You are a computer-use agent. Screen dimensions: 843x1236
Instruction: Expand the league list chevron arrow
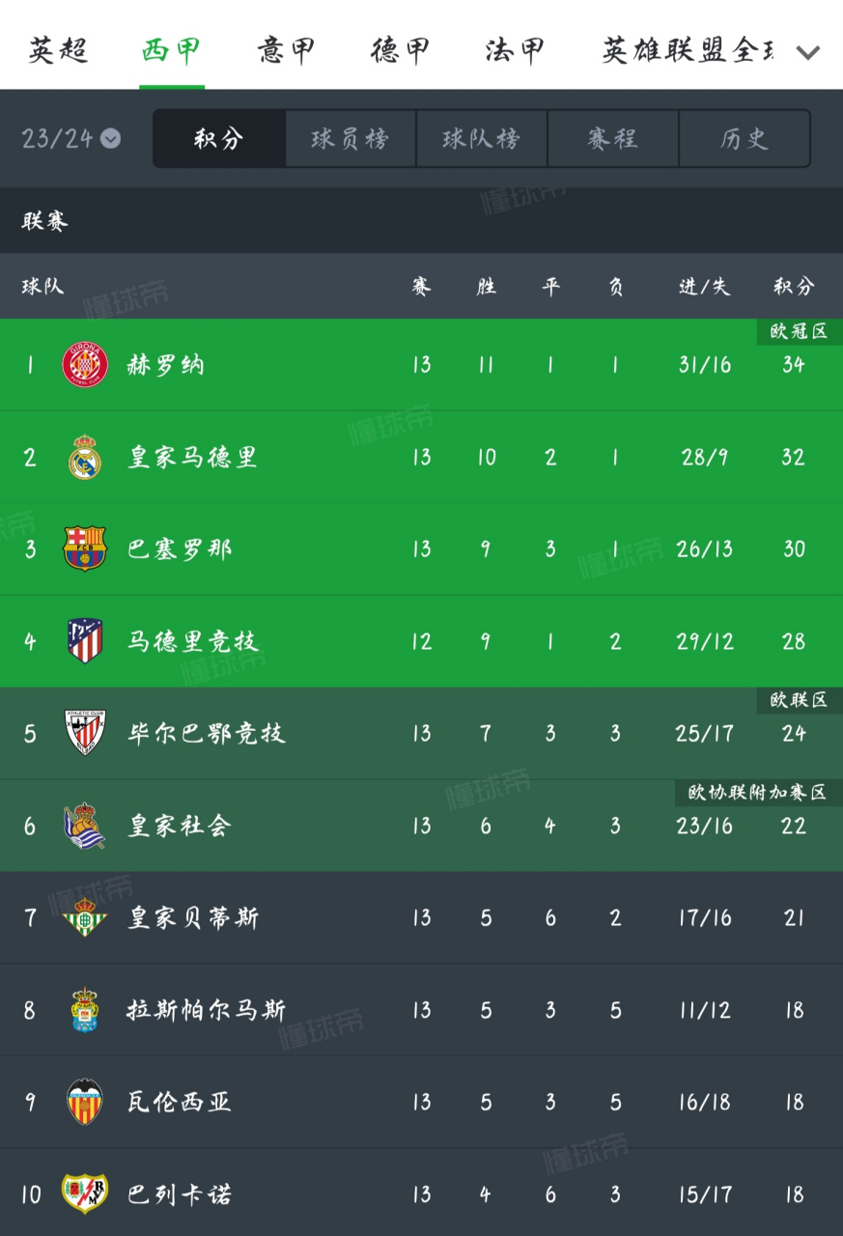click(x=807, y=52)
